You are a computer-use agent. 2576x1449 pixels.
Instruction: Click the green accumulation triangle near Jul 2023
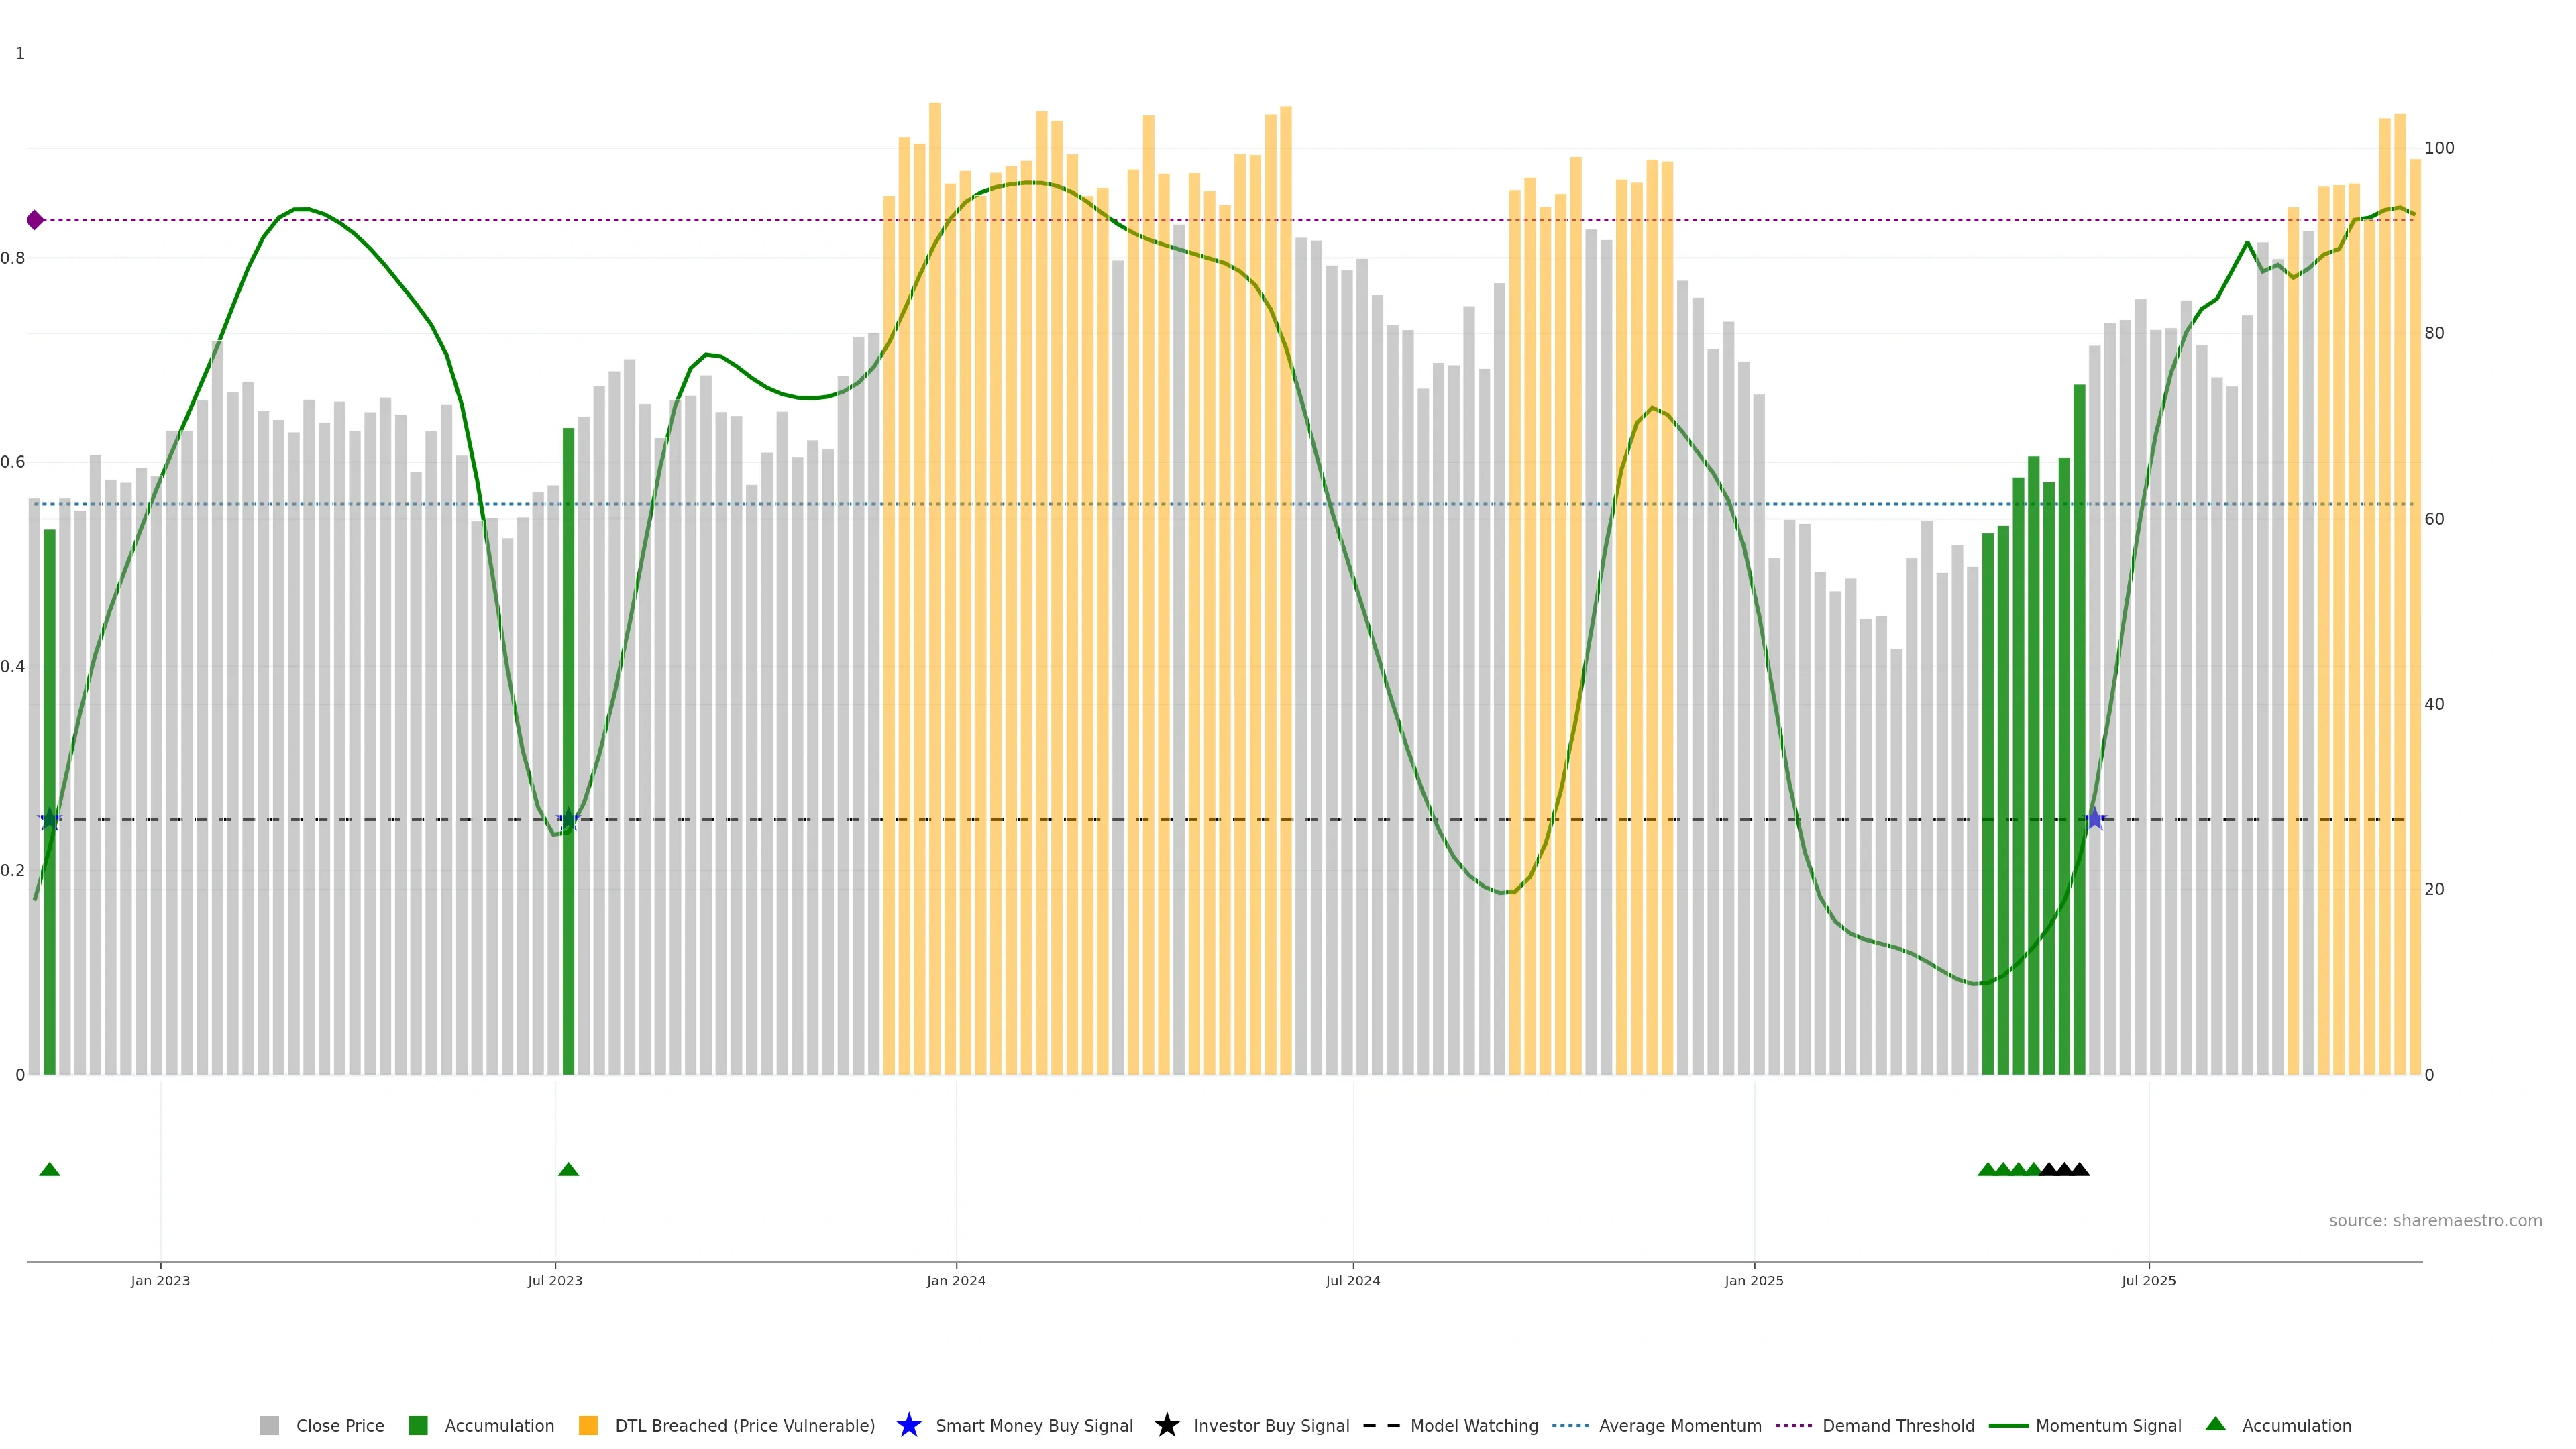pyautogui.click(x=568, y=1169)
